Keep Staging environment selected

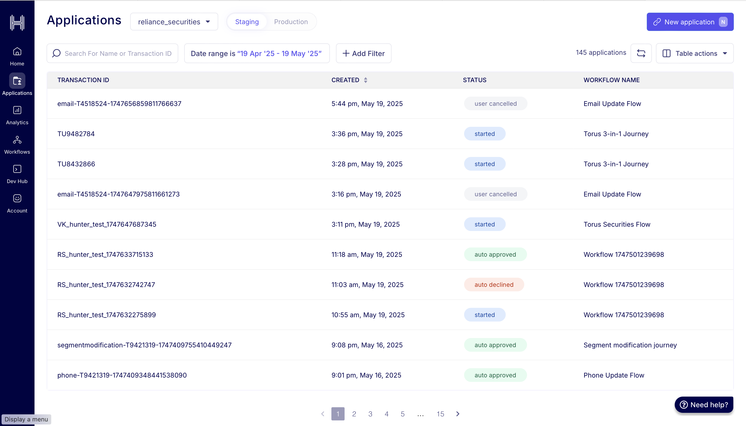tap(247, 21)
